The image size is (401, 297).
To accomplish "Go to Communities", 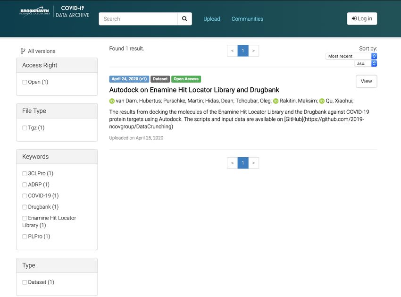I will click(x=247, y=19).
